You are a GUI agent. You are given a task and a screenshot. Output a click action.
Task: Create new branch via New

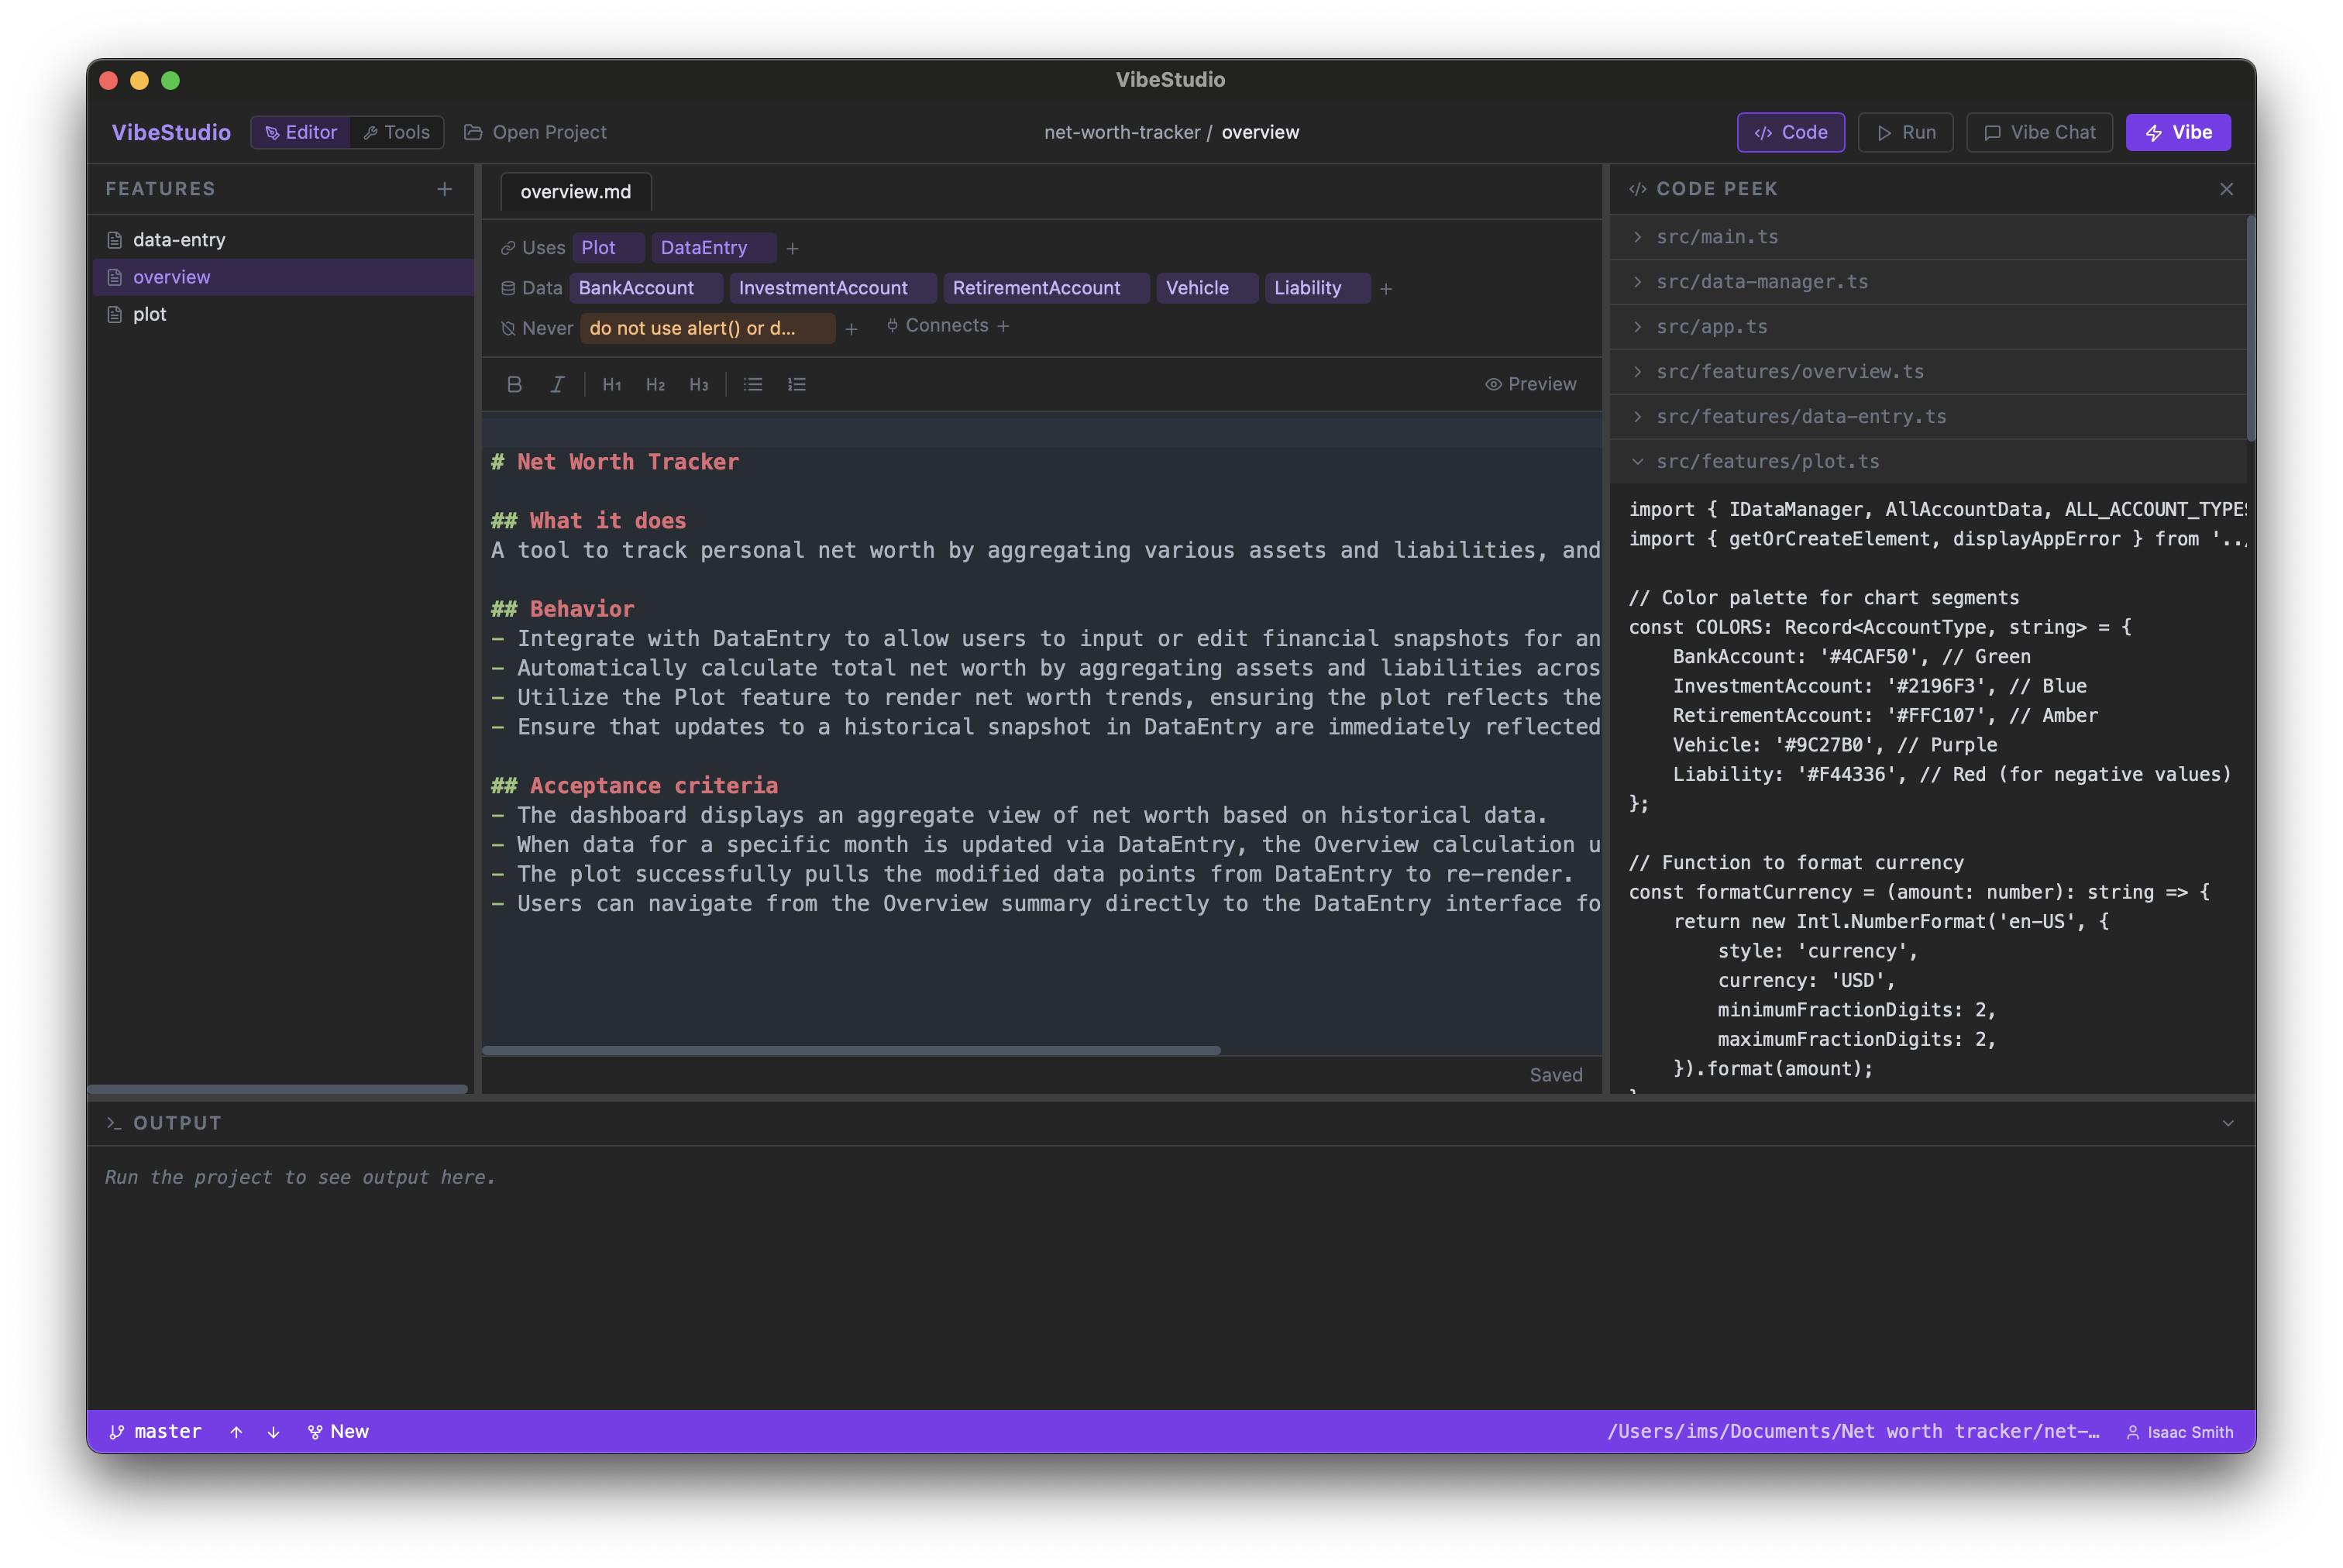(x=338, y=1432)
